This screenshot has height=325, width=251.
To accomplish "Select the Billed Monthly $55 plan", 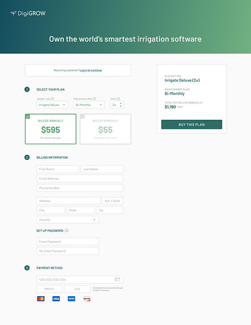I will click(105, 129).
